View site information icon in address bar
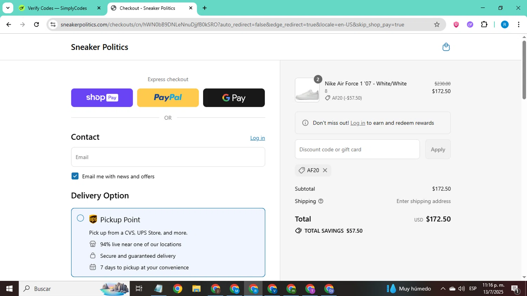Viewport: 527px width, 296px height. point(53,25)
